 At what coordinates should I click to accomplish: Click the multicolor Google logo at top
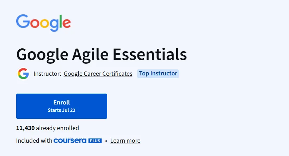[43, 23]
